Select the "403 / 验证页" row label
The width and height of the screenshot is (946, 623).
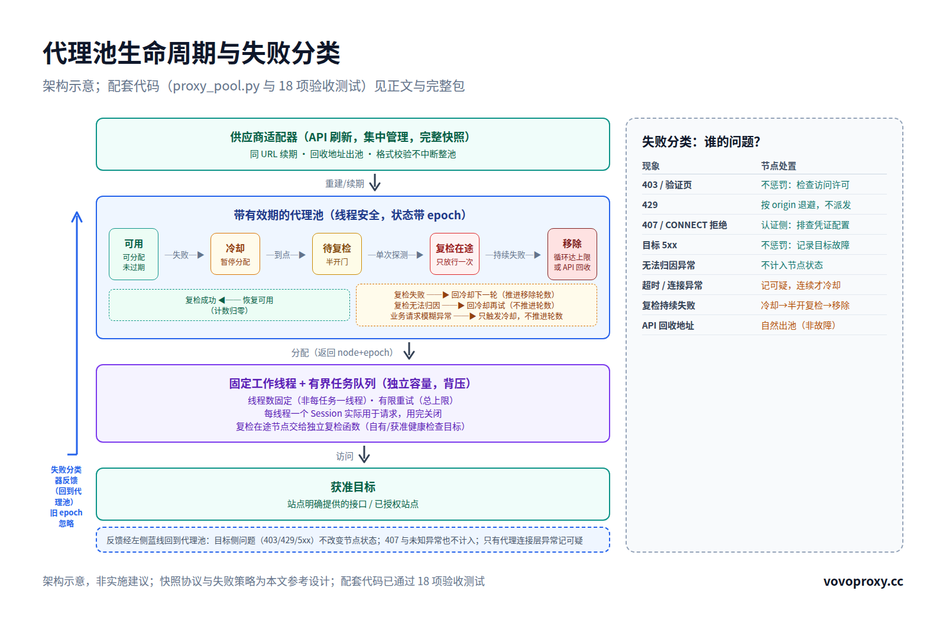667,185
